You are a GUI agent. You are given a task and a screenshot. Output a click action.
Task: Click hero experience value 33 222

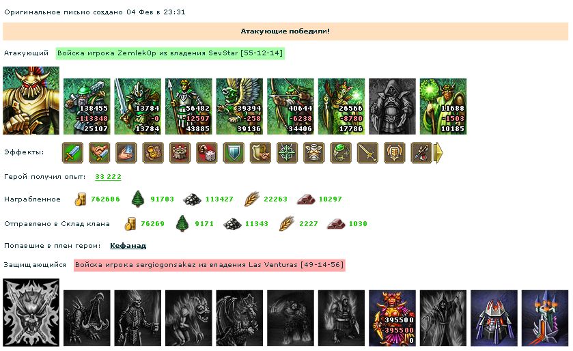click(x=108, y=177)
